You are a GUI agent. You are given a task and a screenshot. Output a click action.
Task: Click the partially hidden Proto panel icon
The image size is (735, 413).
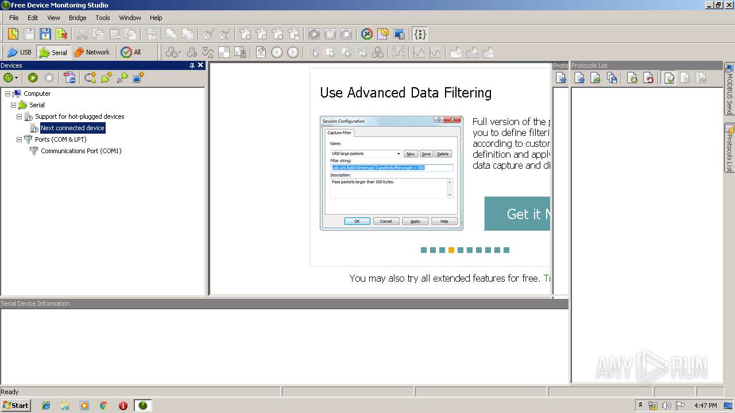(560, 78)
